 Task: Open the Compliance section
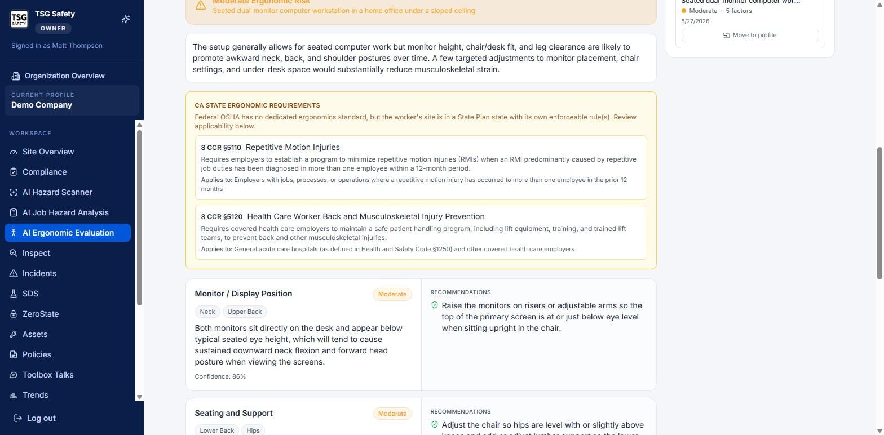68,172
